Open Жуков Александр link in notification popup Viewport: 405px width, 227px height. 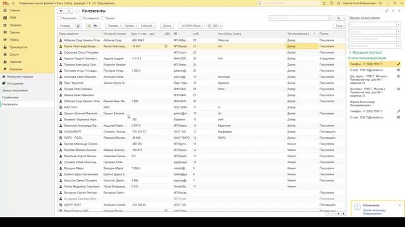[374, 212]
